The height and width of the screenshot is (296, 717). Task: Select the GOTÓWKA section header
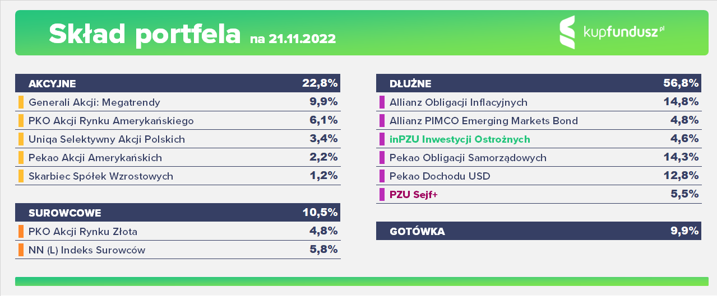pos(539,231)
